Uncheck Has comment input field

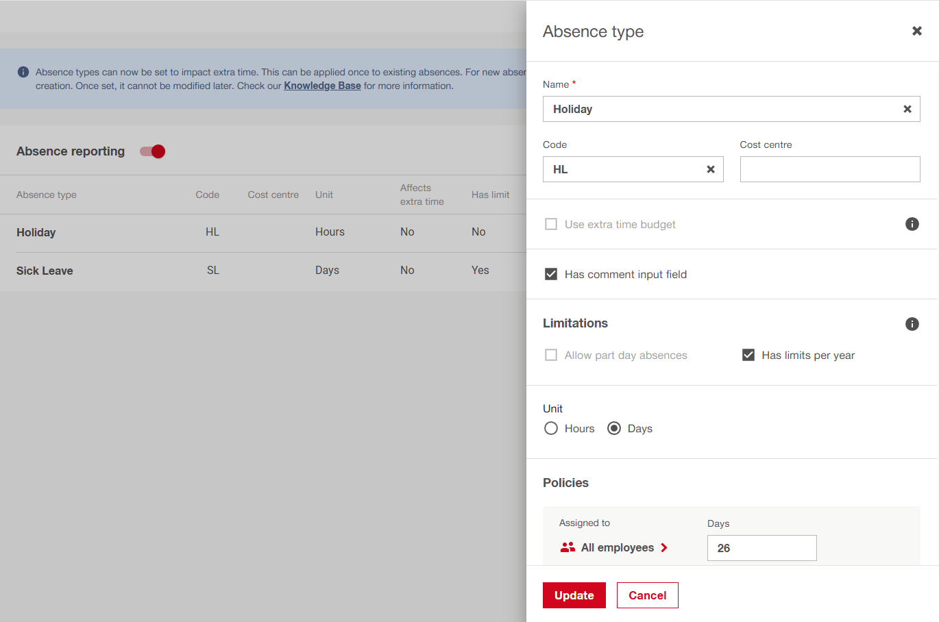click(551, 274)
